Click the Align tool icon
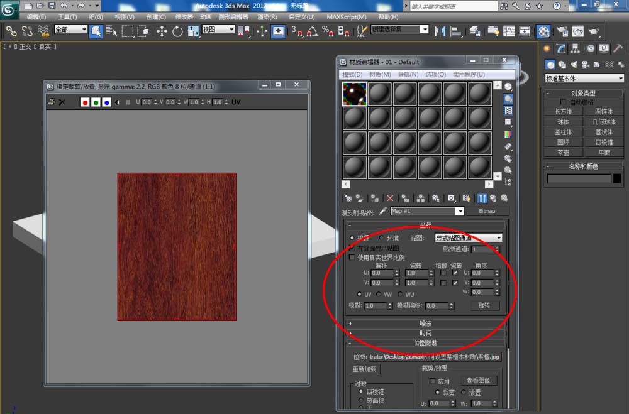Screen dimensions: 629x414 456,31
